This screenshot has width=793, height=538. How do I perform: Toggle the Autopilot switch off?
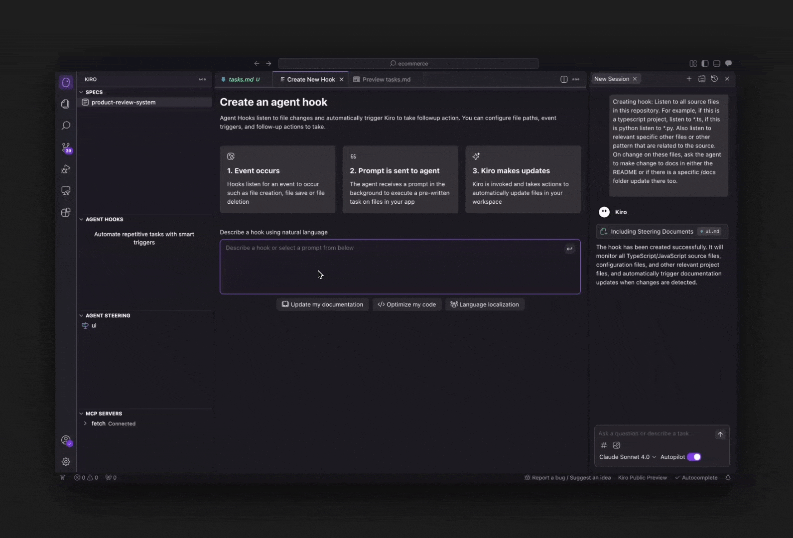[x=694, y=457]
